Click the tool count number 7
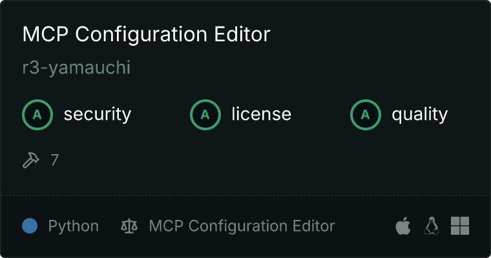 click(x=54, y=160)
